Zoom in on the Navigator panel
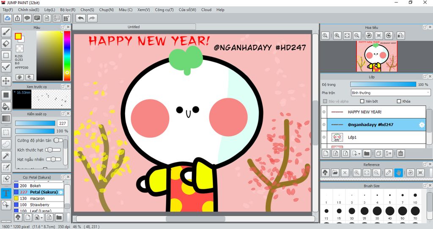 coord(337,35)
